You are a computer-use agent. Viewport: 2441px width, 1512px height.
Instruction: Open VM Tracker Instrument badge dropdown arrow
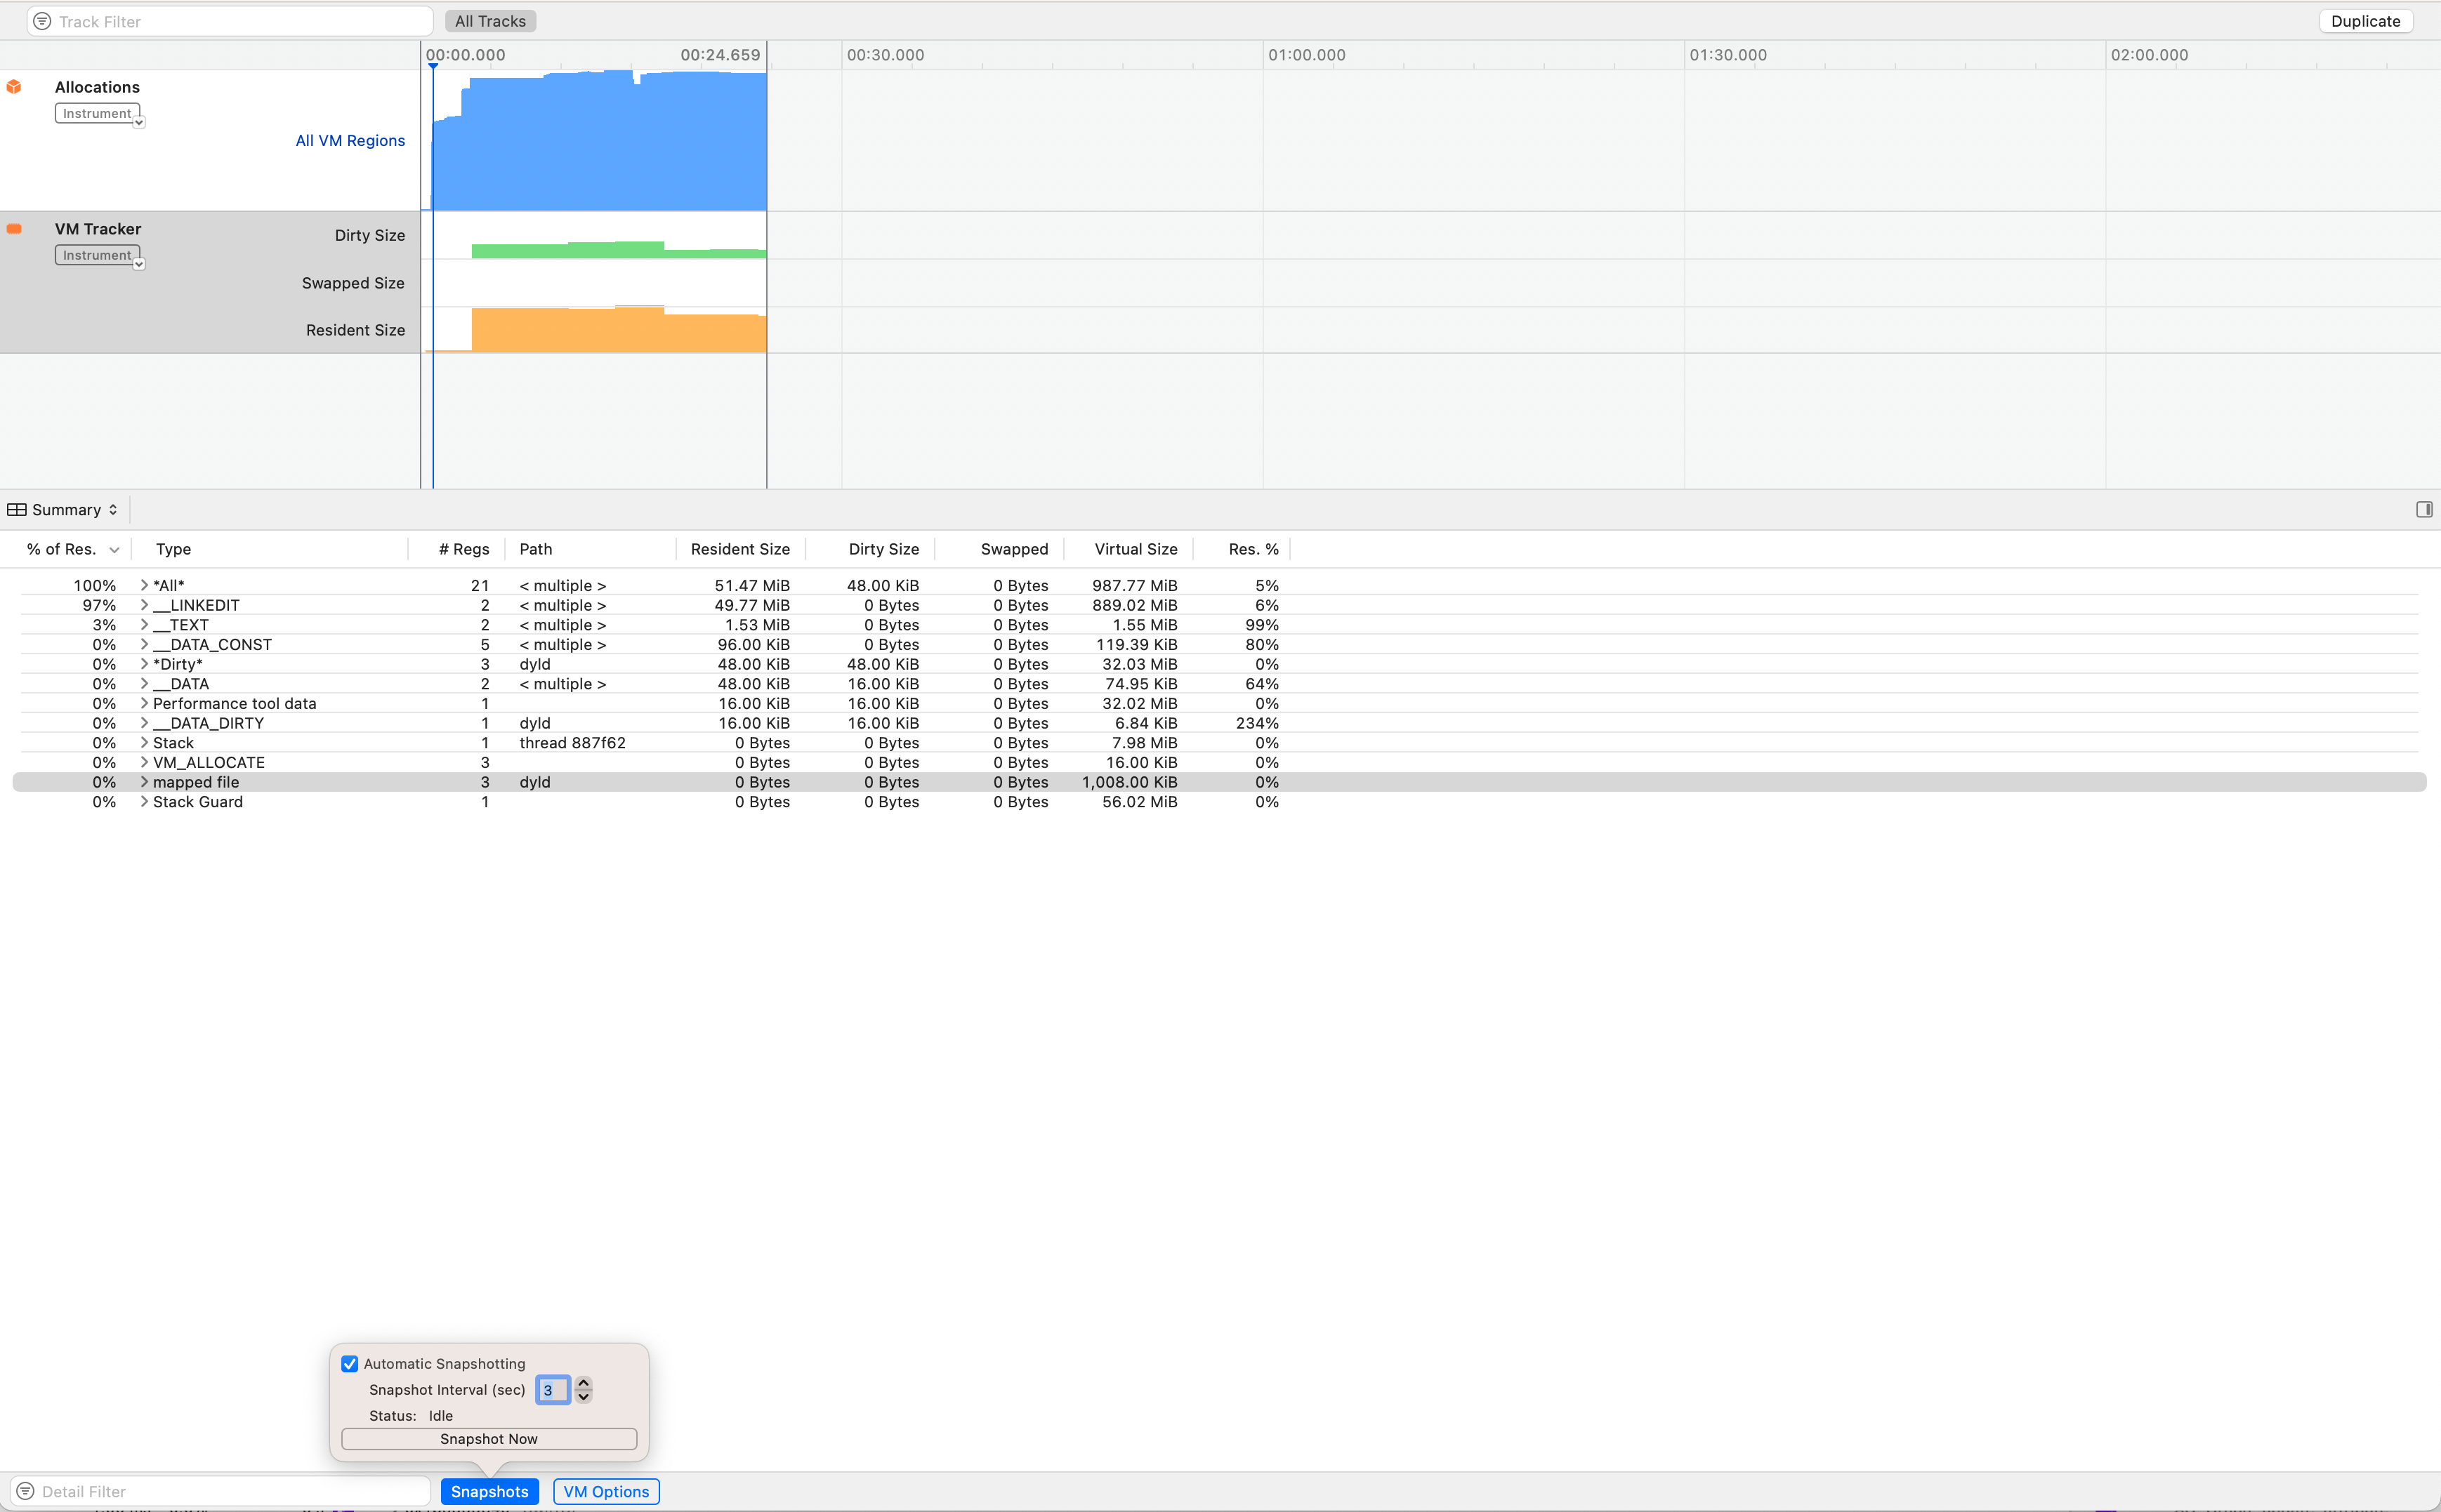point(139,265)
